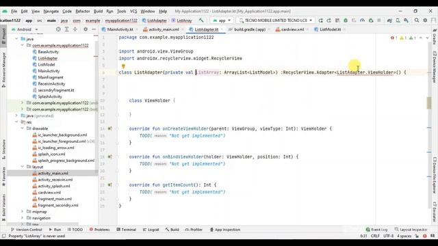Image resolution: width=438 pixels, height=246 pixels.
Task: Collapse the drawable folder
Action: 23,128
